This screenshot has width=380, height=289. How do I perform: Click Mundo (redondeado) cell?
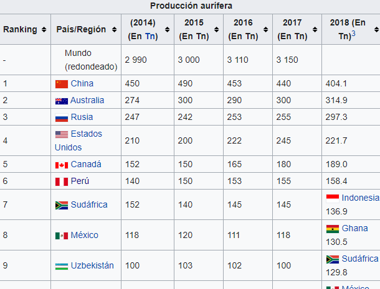pos(86,60)
